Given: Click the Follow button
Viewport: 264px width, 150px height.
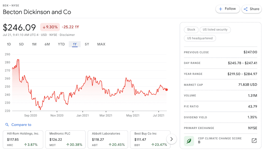Looking at the screenshot, I should pyautogui.click(x=228, y=9).
